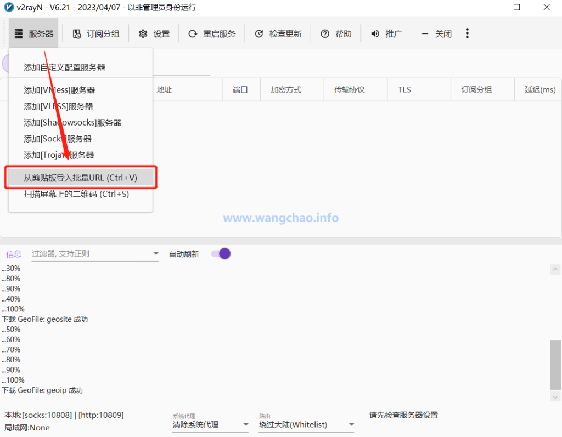562x437 pixels.
Task: Select 添加[VMess]服务器 menu entry
Action: [81, 90]
